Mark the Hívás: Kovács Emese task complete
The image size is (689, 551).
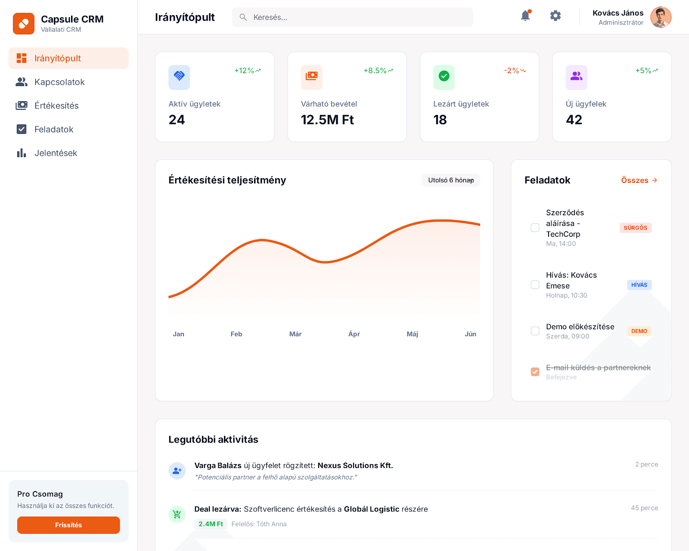pos(535,285)
